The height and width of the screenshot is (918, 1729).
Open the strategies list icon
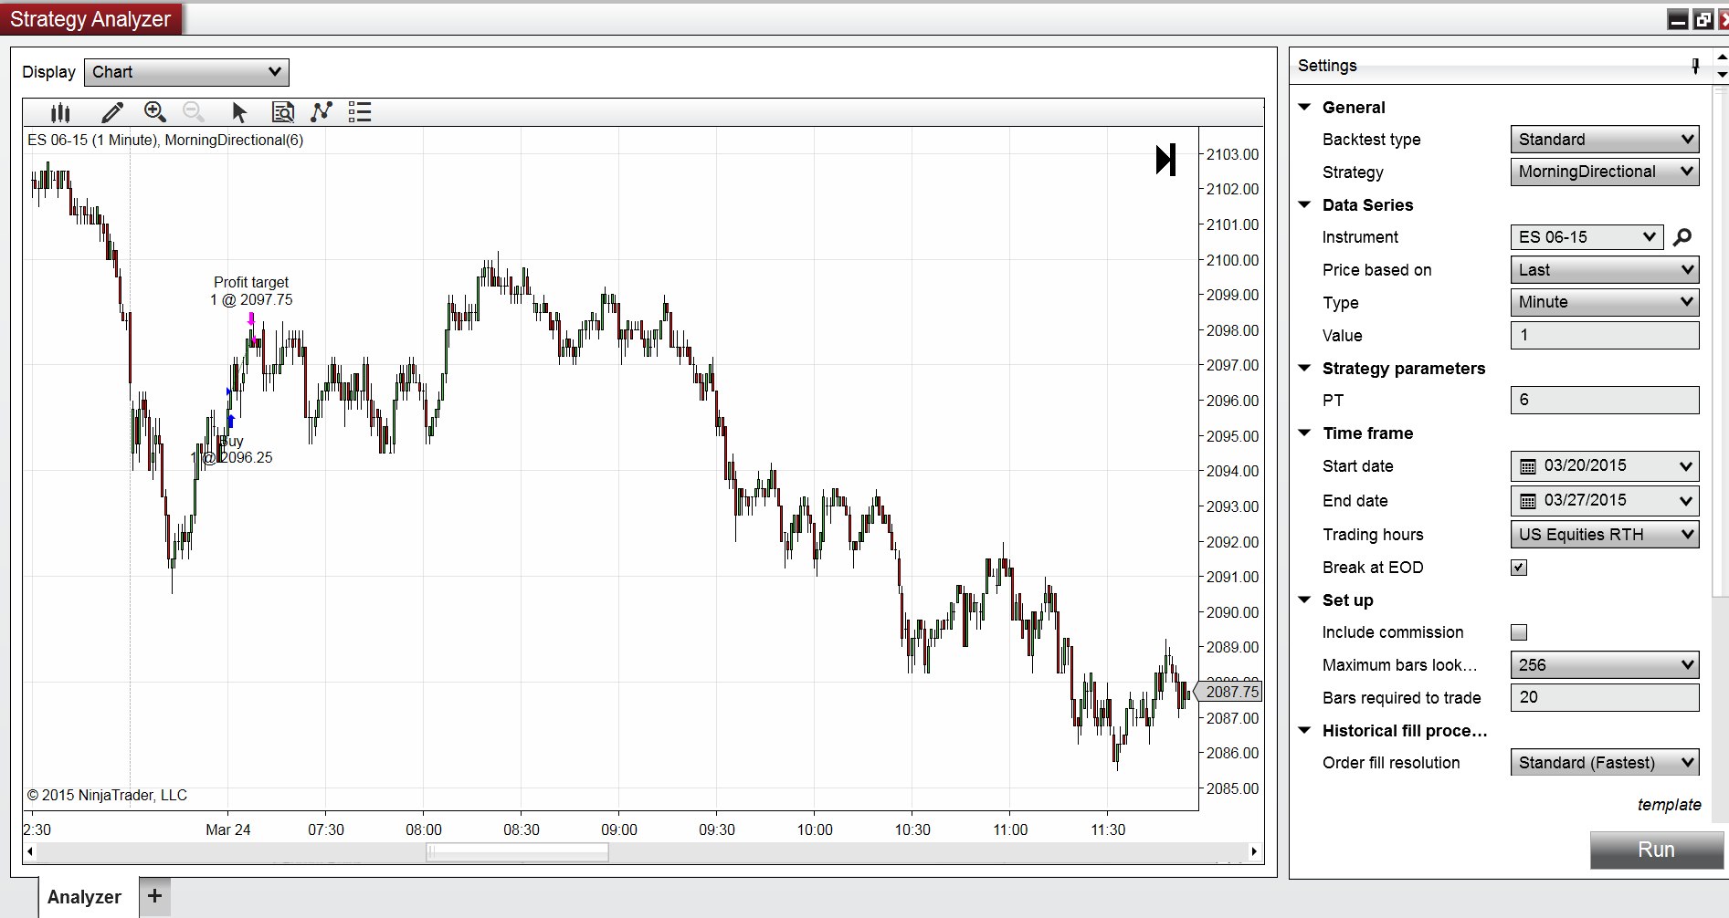[x=360, y=112]
